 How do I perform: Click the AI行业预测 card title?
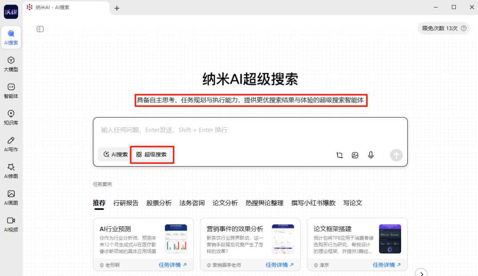115,229
